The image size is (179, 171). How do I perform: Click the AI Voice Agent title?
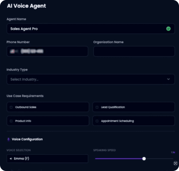[27, 6]
